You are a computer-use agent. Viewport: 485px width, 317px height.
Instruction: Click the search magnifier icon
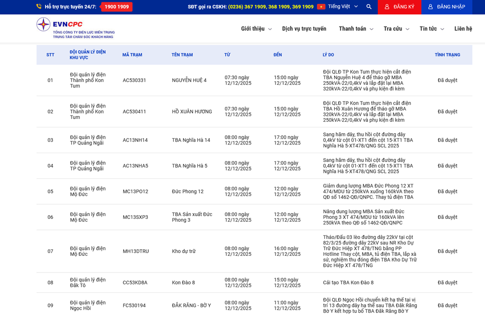click(x=369, y=7)
